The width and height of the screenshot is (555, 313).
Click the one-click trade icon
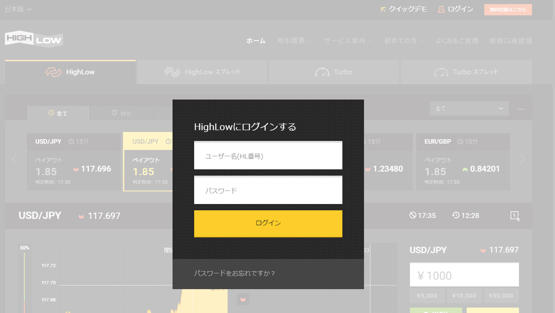515,216
